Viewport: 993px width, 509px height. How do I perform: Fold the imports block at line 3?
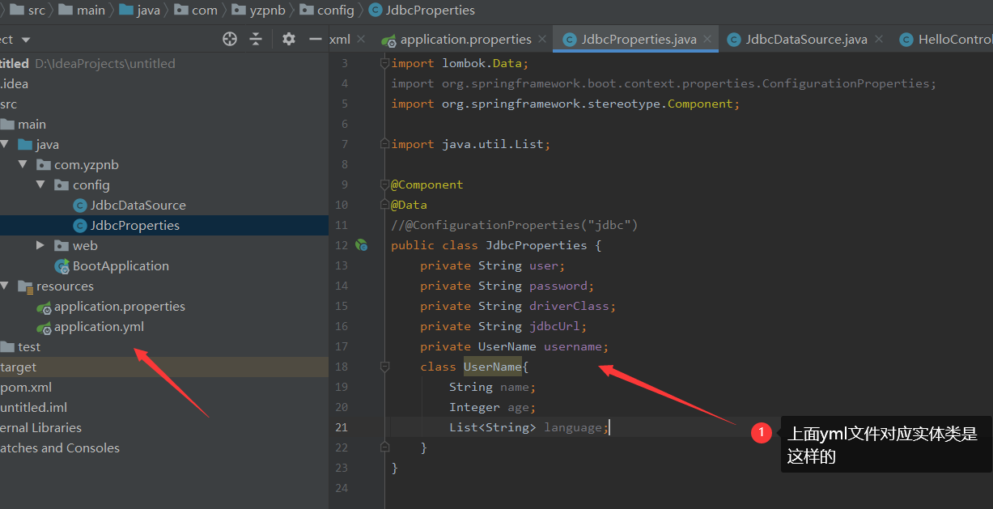click(385, 63)
